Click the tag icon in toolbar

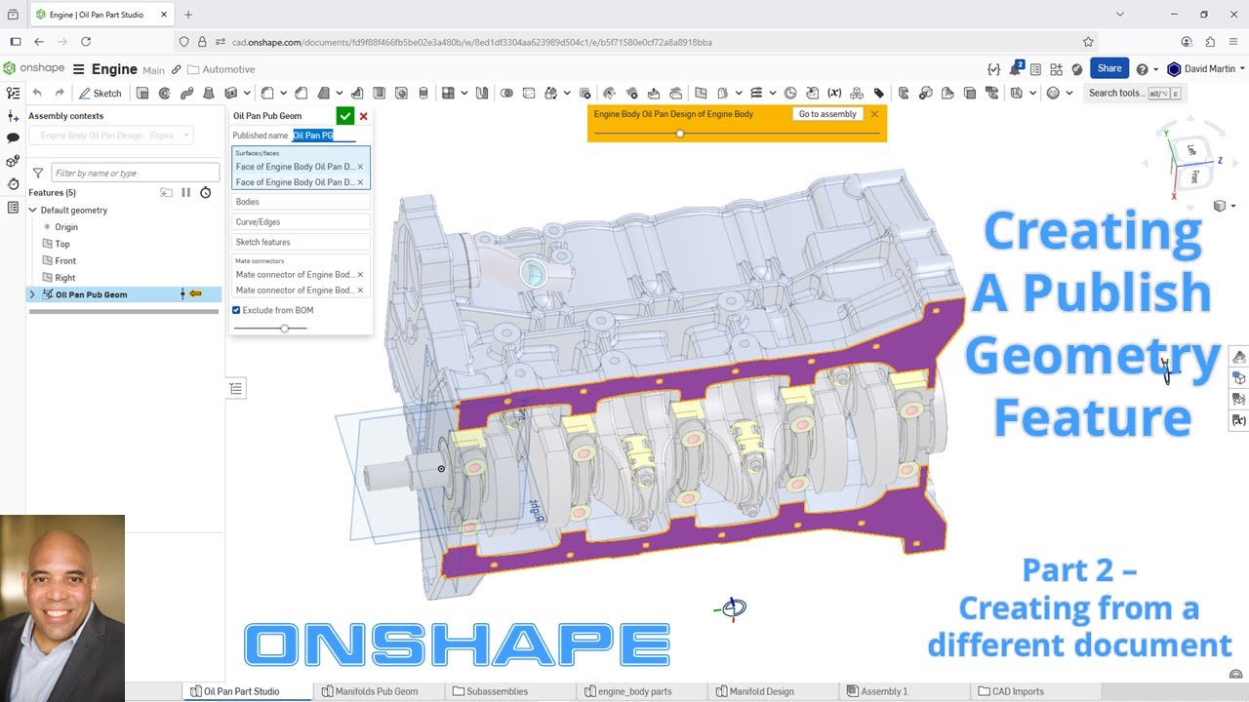click(x=879, y=94)
